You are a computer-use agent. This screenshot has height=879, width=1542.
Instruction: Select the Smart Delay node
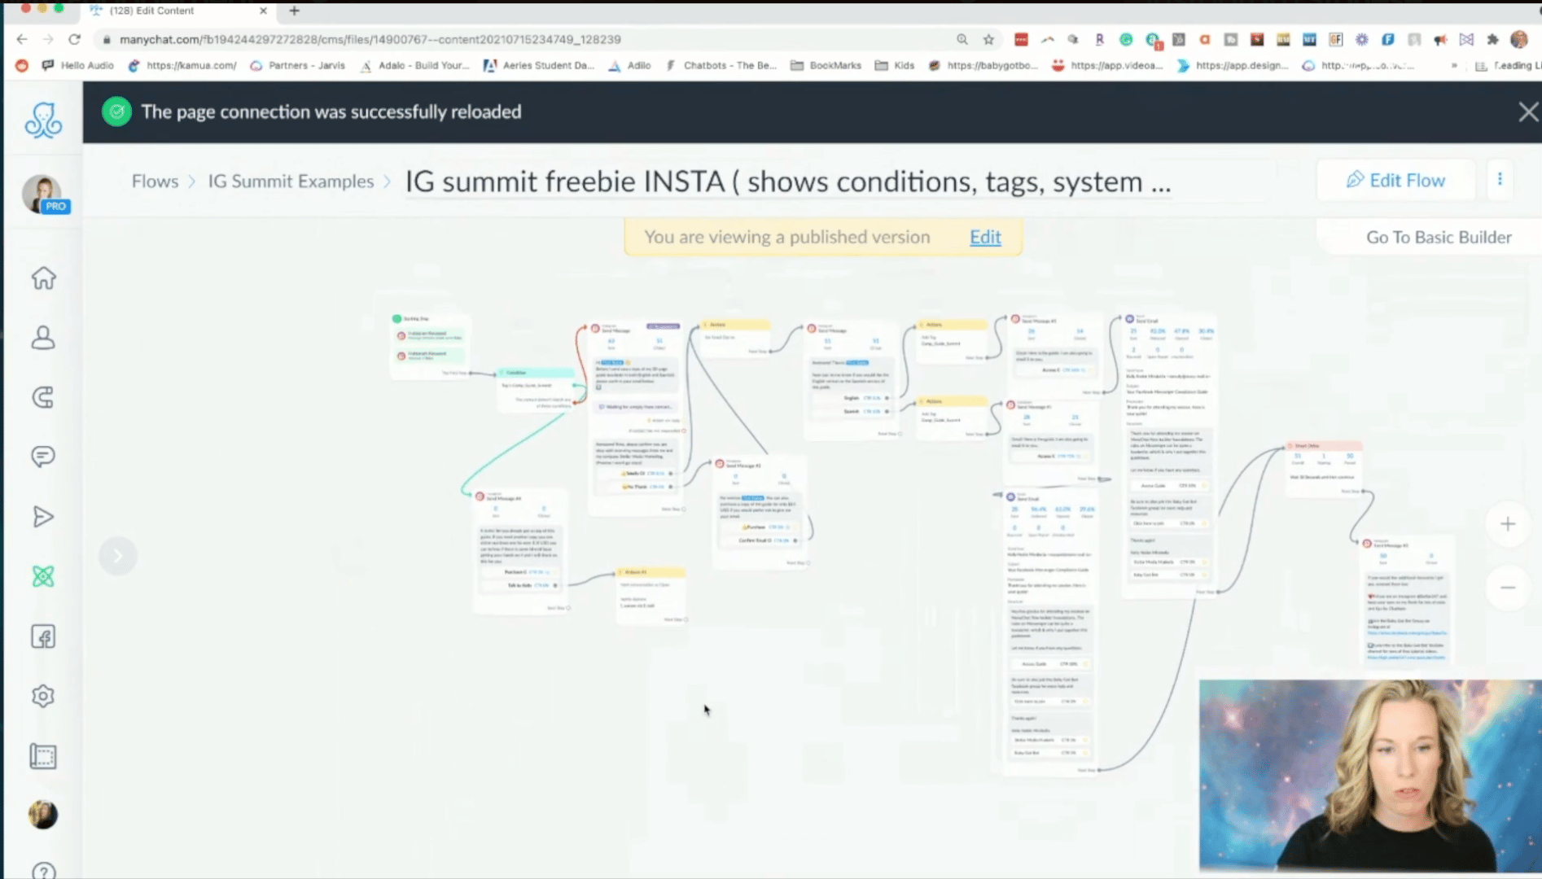tap(1325, 469)
